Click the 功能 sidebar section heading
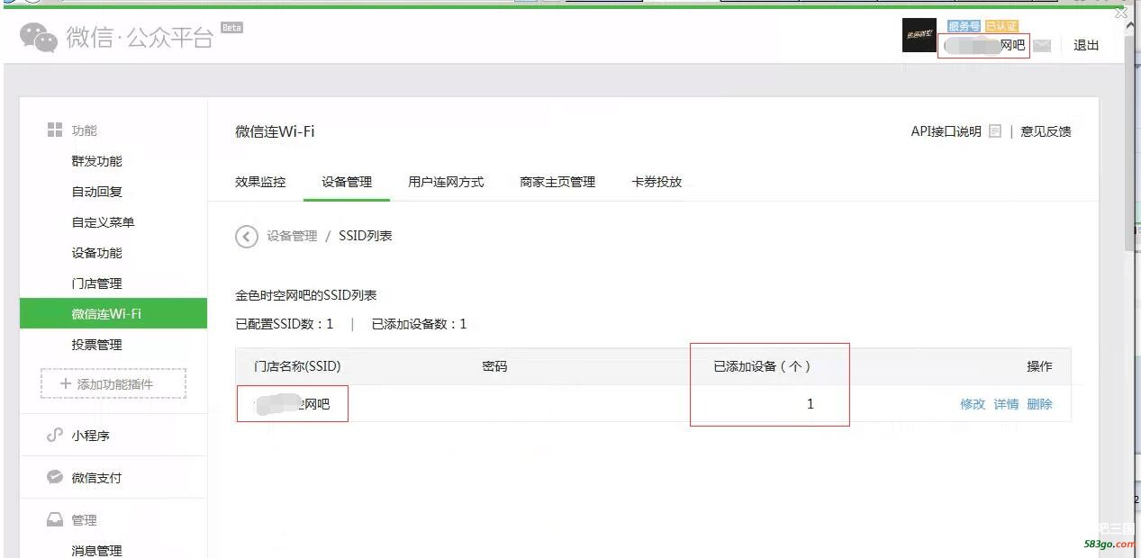This screenshot has height=558, width=1141. coord(84,130)
